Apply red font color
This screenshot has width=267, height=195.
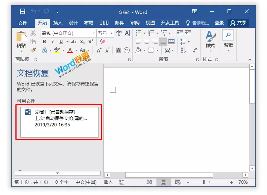(x=70, y=50)
